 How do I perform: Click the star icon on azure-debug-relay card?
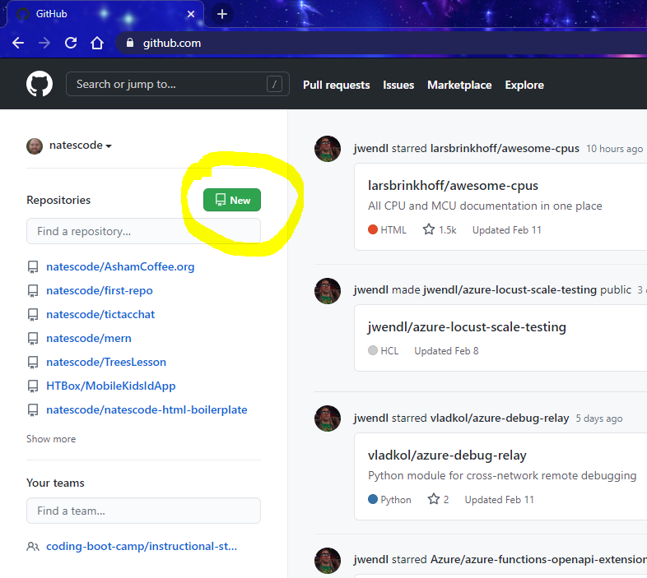434,499
